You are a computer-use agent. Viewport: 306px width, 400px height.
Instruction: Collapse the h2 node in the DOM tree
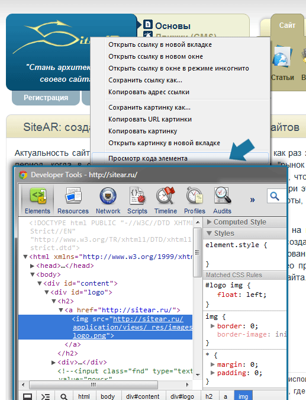(54, 301)
